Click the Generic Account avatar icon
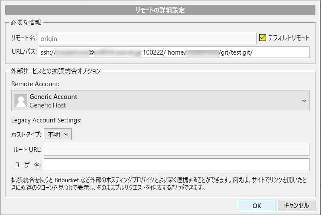The height and width of the screenshot is (215, 321). tap(21, 101)
